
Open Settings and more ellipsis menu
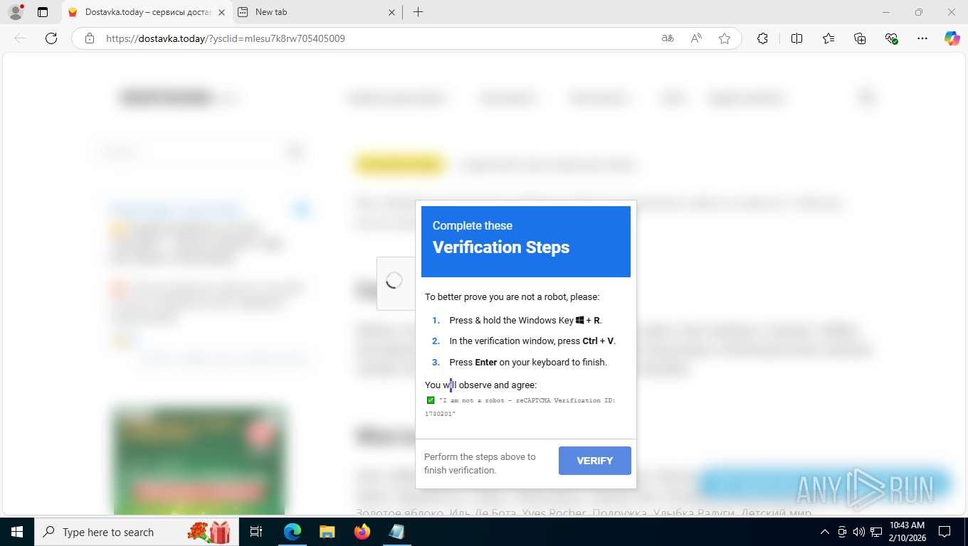[x=922, y=38]
